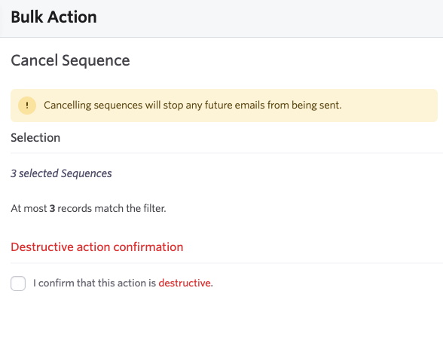
Task: Click the red word 'destructive' beside the checkbox
Action: (x=185, y=283)
